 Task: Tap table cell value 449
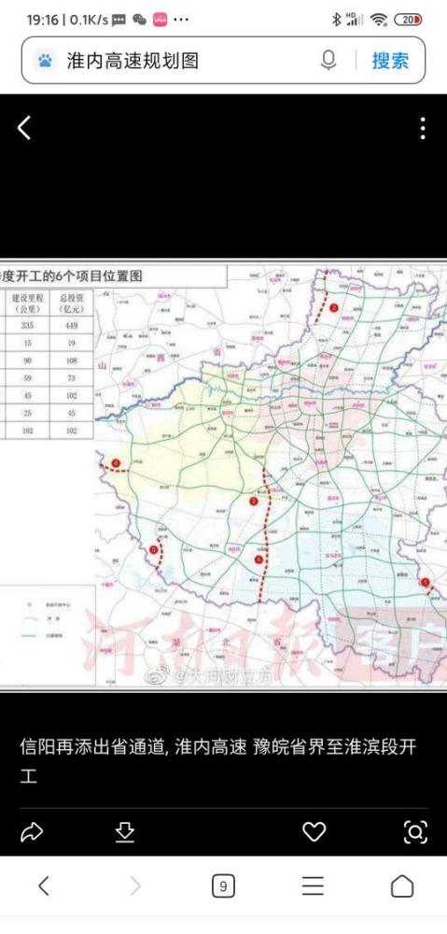tap(71, 325)
